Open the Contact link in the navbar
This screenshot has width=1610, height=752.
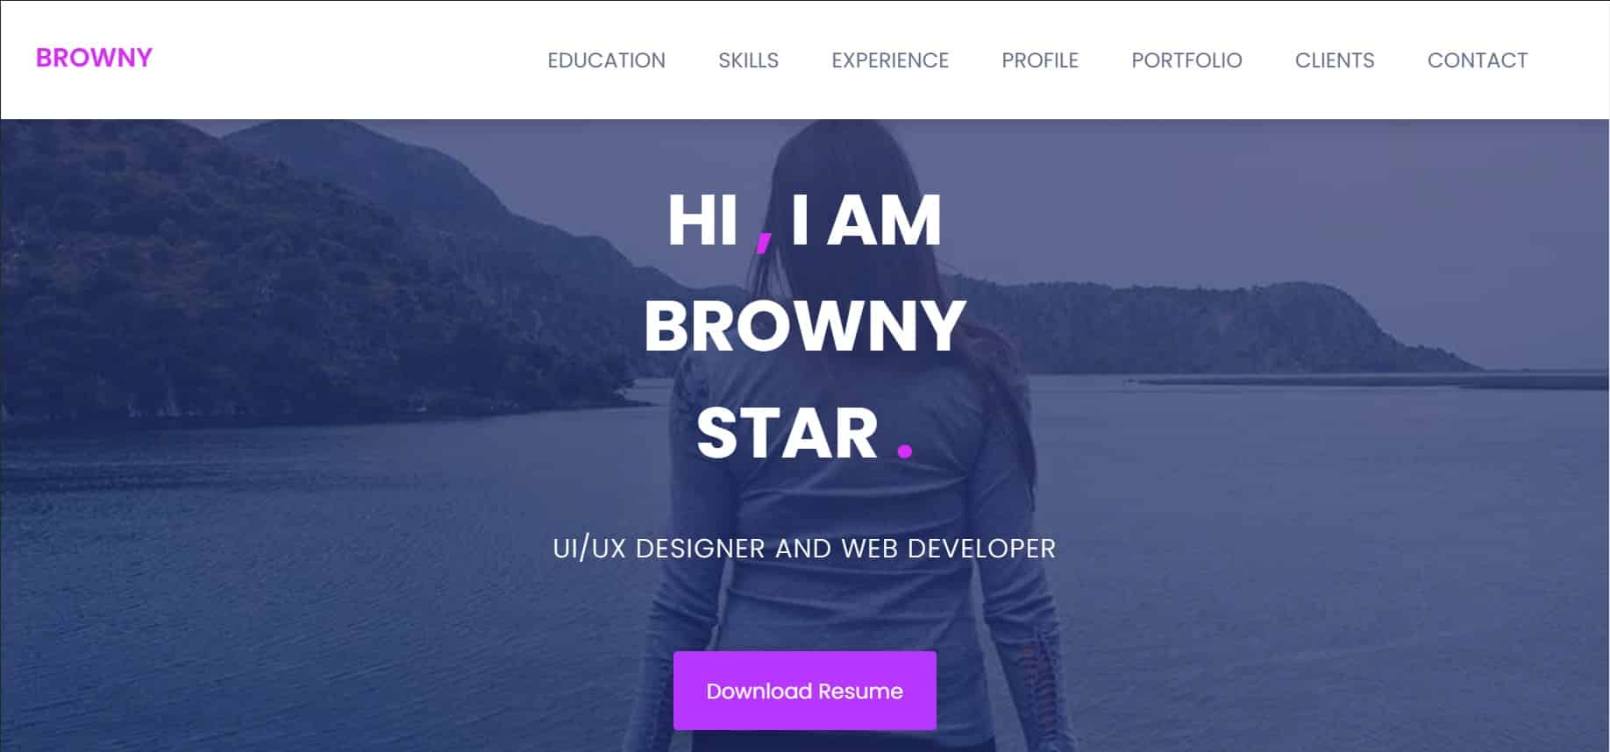click(x=1478, y=60)
